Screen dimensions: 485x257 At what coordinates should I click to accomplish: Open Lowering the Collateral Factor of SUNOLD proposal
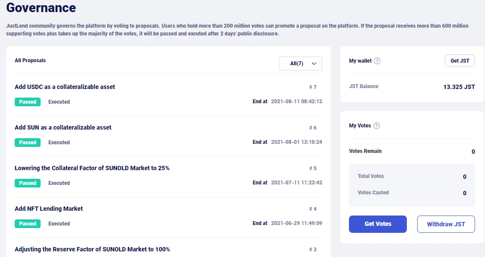92,168
